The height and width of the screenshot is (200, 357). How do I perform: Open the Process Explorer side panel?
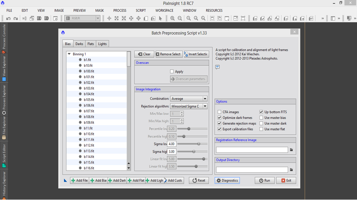[x=4, y=100]
